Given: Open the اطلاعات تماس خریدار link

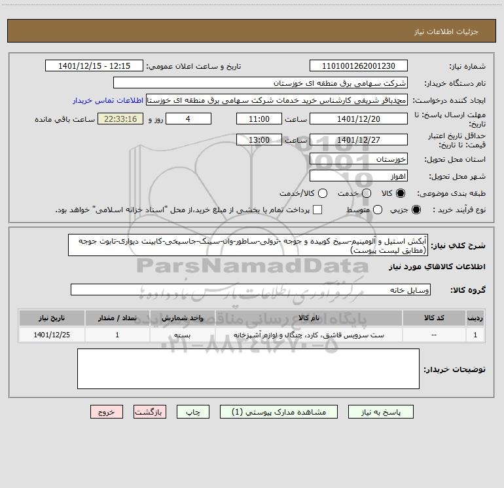Looking at the screenshot, I should [x=108, y=100].
